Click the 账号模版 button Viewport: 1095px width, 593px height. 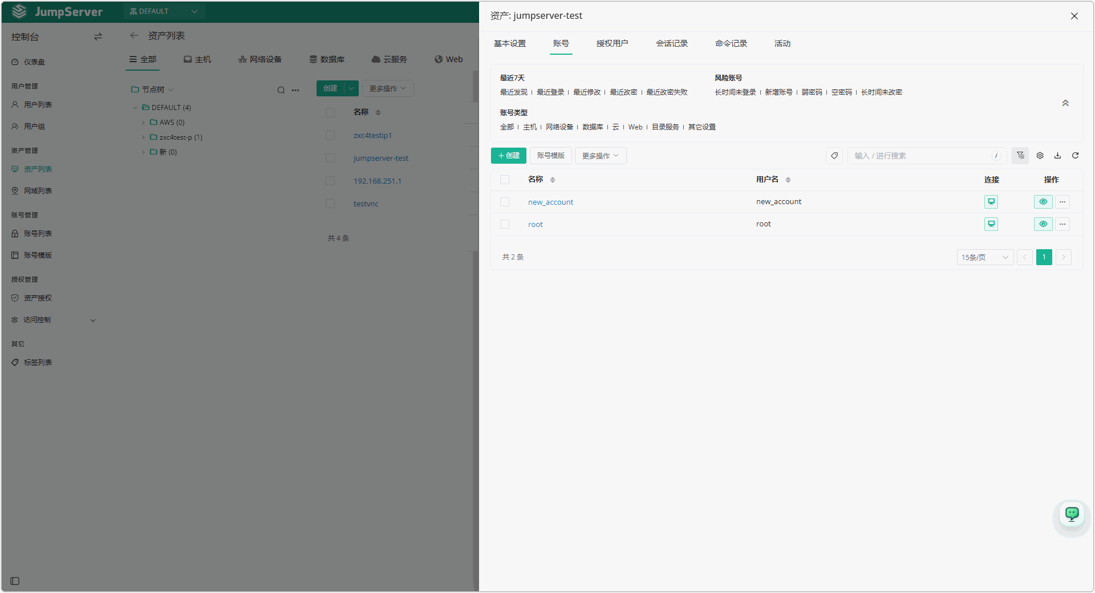tap(550, 156)
